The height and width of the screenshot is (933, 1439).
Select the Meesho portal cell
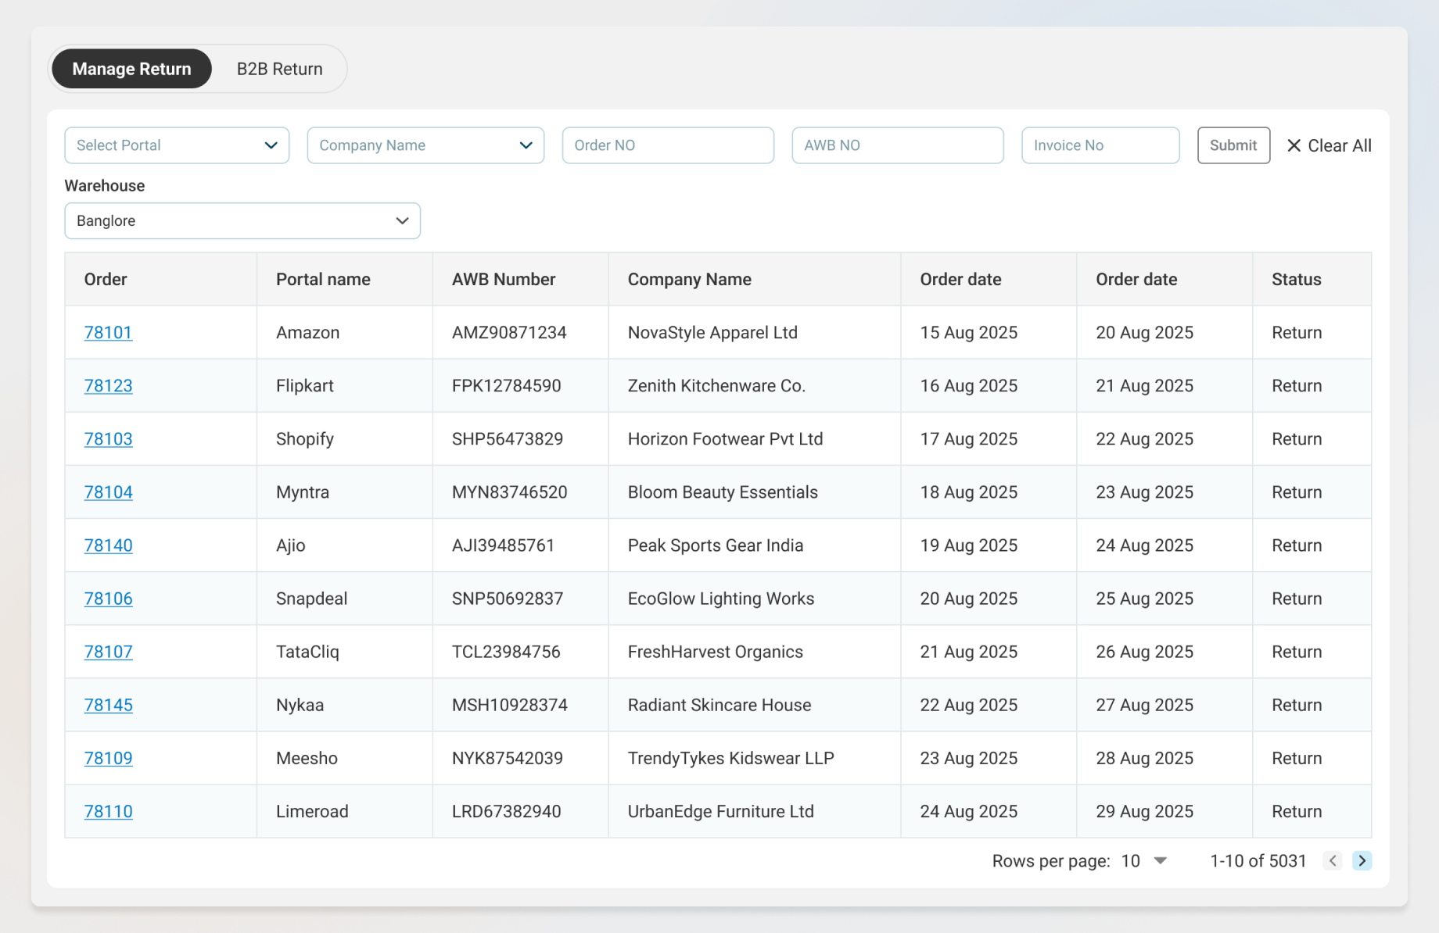345,758
